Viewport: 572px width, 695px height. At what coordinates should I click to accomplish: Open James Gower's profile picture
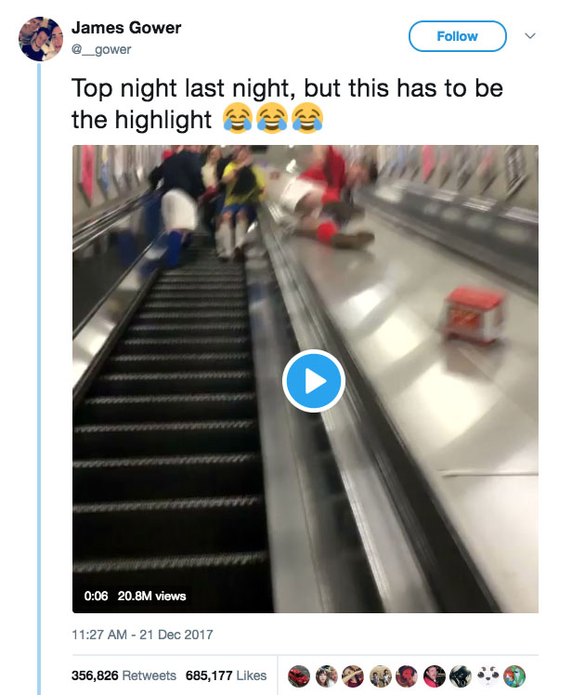pyautogui.click(x=40, y=39)
